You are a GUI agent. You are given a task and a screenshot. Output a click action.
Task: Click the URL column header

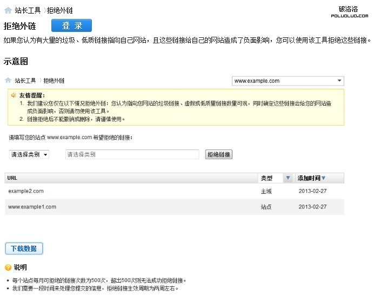point(12,178)
